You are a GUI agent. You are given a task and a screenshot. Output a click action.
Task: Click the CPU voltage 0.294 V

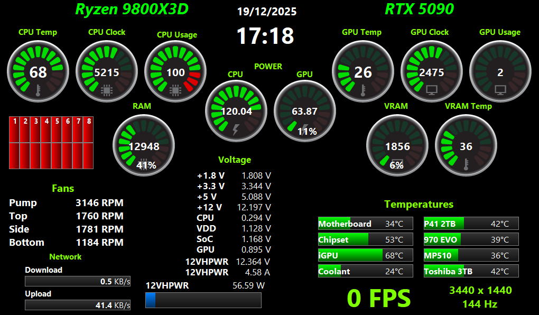click(256, 218)
